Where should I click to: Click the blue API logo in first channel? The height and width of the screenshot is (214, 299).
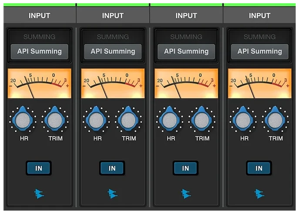[x=39, y=194]
